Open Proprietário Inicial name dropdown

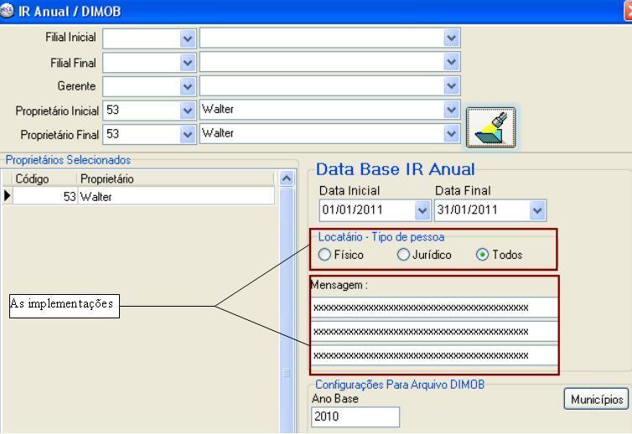tap(452, 111)
